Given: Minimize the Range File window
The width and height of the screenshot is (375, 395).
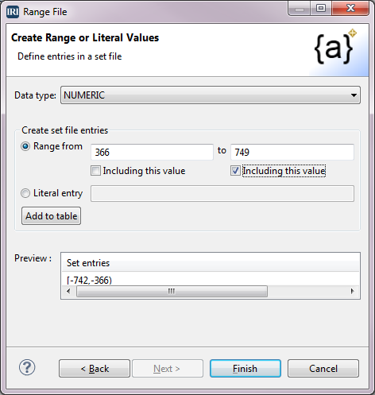Looking at the screenshot, I should point(300,9).
